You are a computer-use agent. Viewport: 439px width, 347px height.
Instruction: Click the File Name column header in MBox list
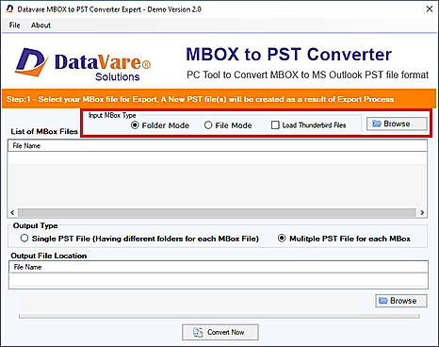[218, 145]
